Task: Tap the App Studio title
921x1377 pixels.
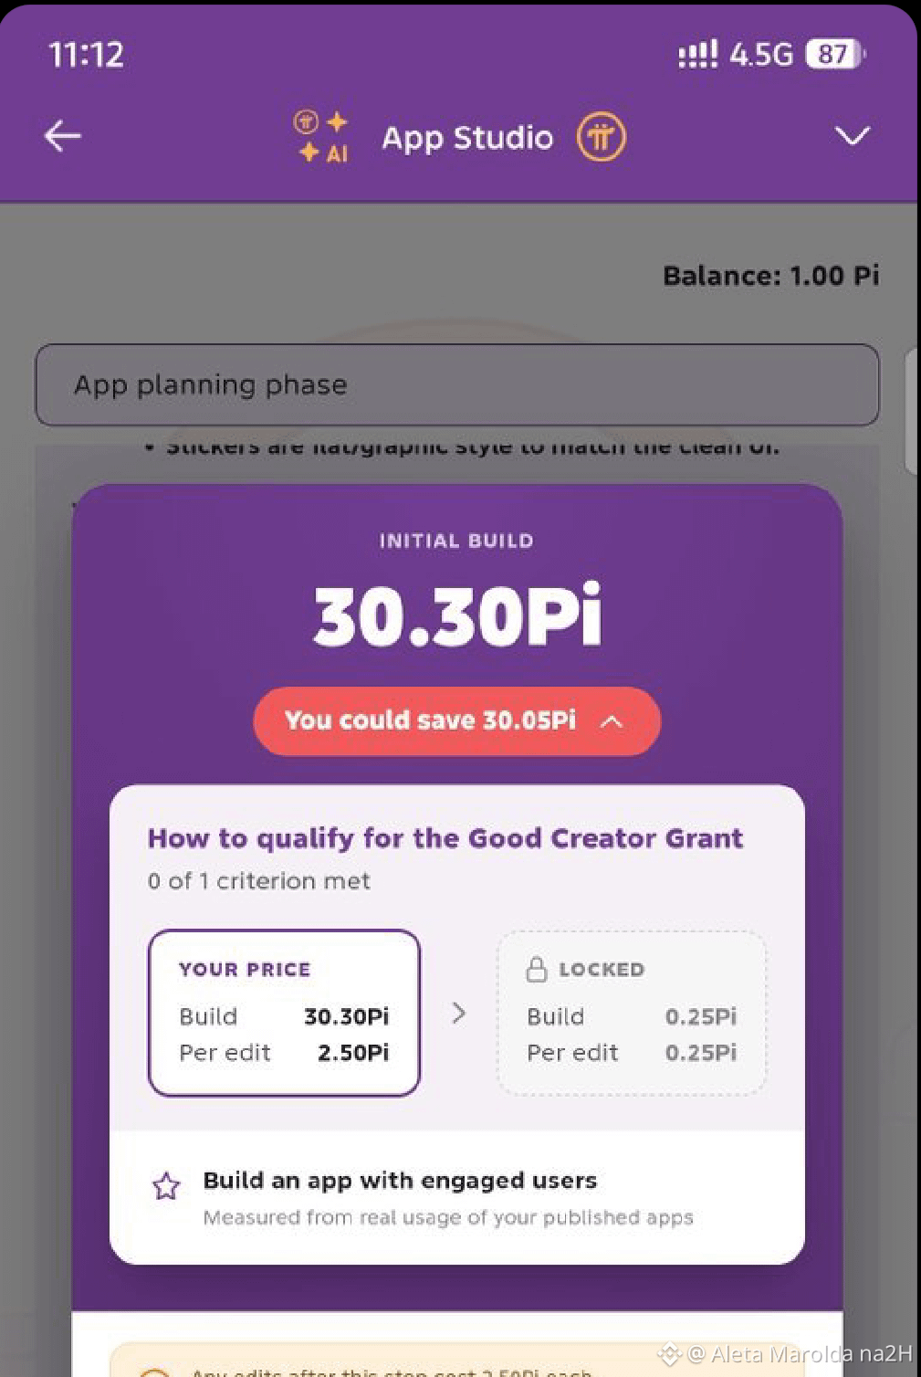Action: (x=467, y=138)
